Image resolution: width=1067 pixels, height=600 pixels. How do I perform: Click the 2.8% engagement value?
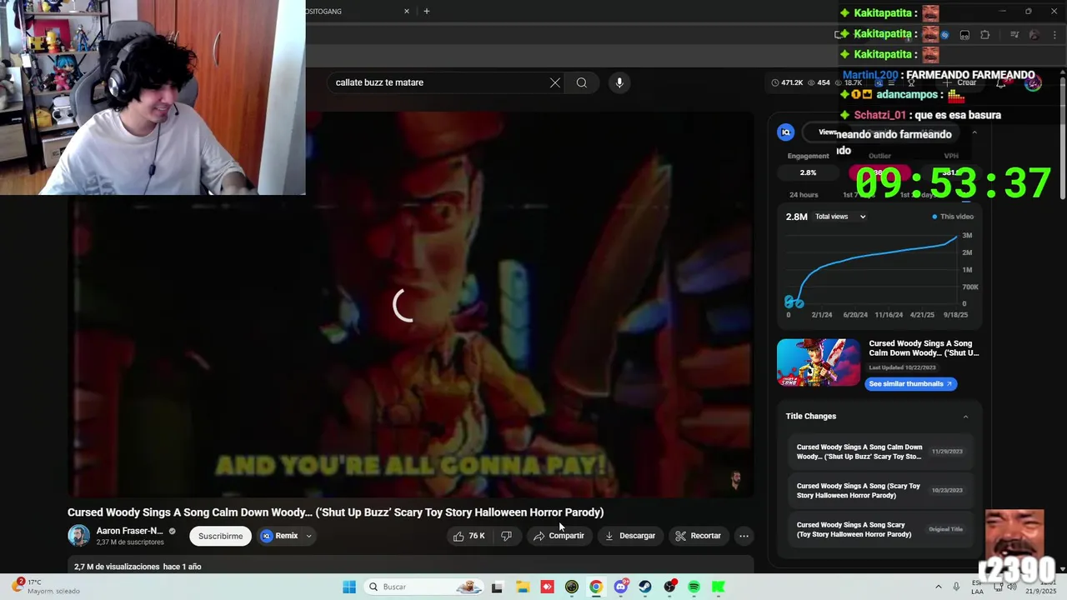tap(808, 172)
